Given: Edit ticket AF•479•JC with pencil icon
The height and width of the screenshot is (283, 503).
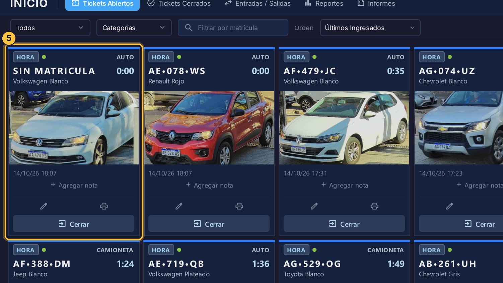Looking at the screenshot, I should pos(314,206).
